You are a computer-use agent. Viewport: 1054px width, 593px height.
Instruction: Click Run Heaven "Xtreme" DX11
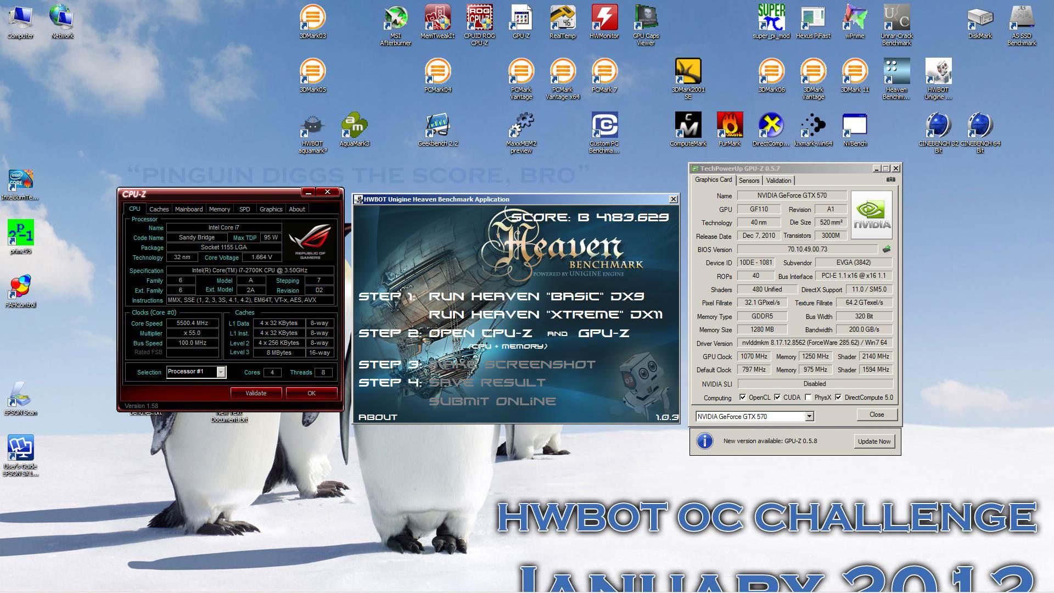coord(546,315)
